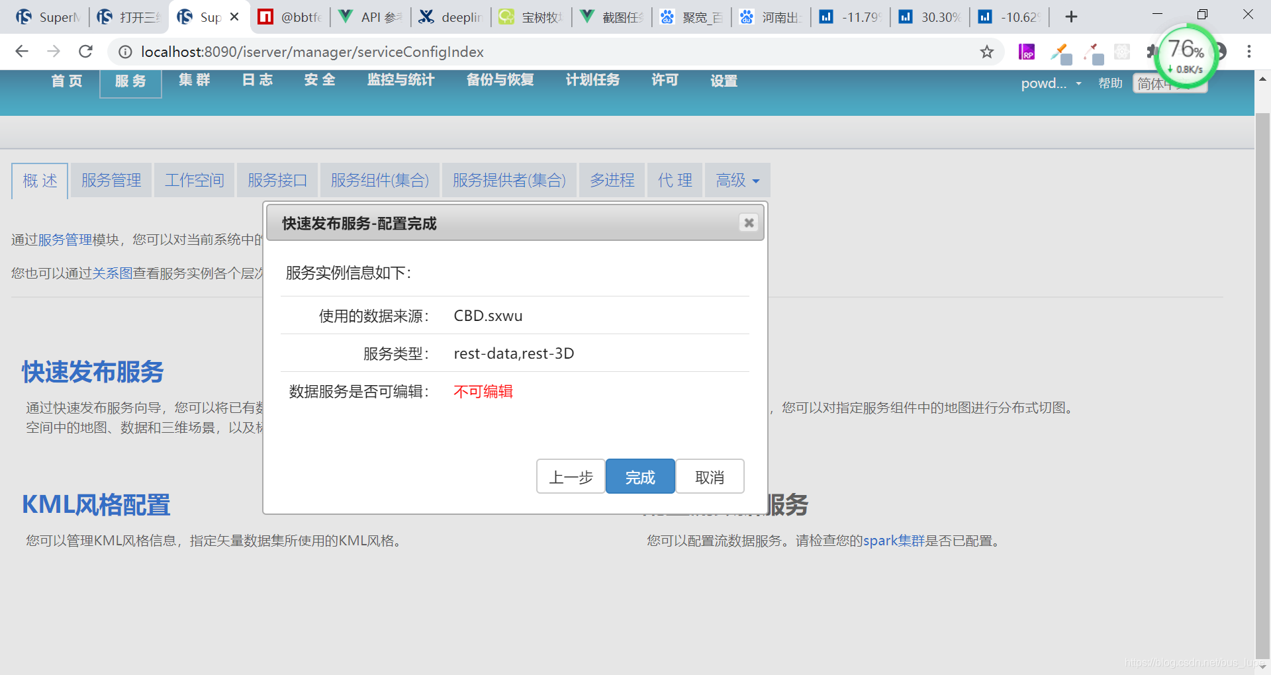Switch to the 服务提供者(集合) tab
This screenshot has width=1271, height=675.
tap(509, 180)
